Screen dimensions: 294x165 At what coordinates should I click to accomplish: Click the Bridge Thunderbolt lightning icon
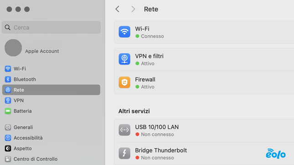[x=124, y=153]
